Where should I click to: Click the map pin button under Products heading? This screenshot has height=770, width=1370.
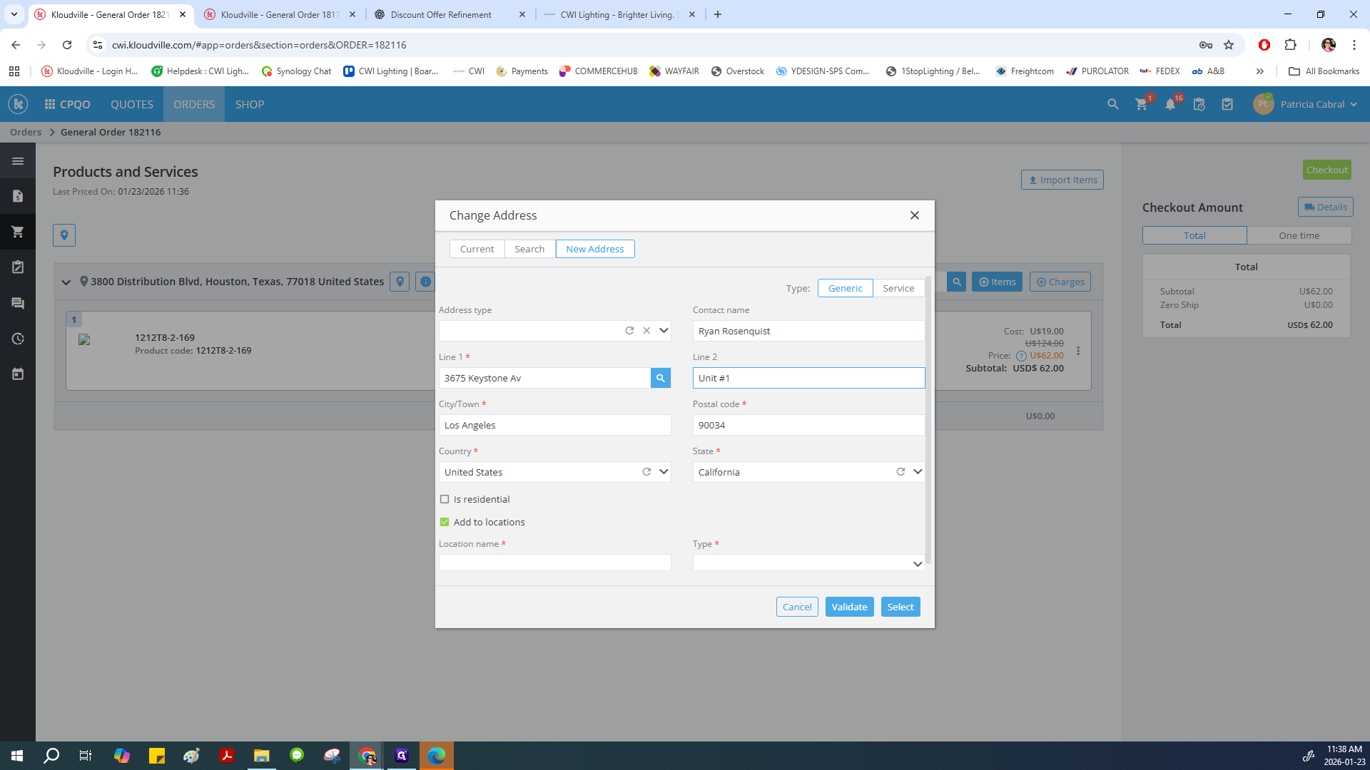64,235
